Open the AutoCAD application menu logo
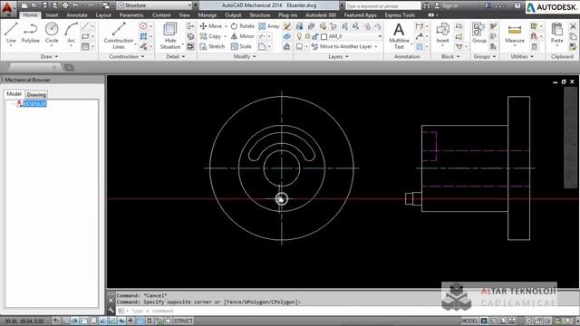The width and height of the screenshot is (580, 326). coord(7,8)
